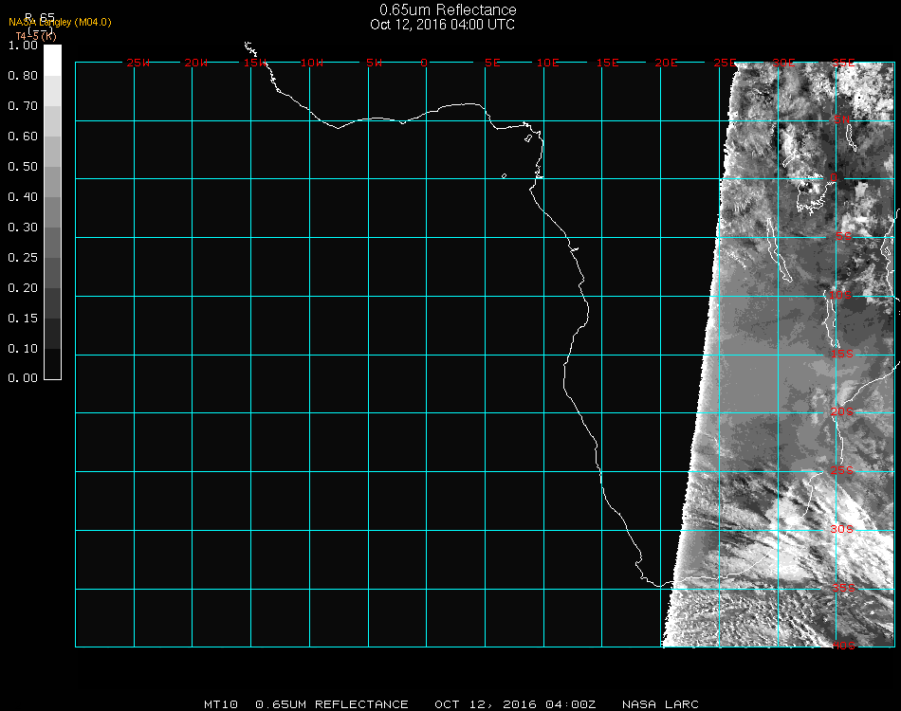This screenshot has height=711, width=901.
Task: Click the 0.25 reflectance scale label
Action: coord(22,258)
